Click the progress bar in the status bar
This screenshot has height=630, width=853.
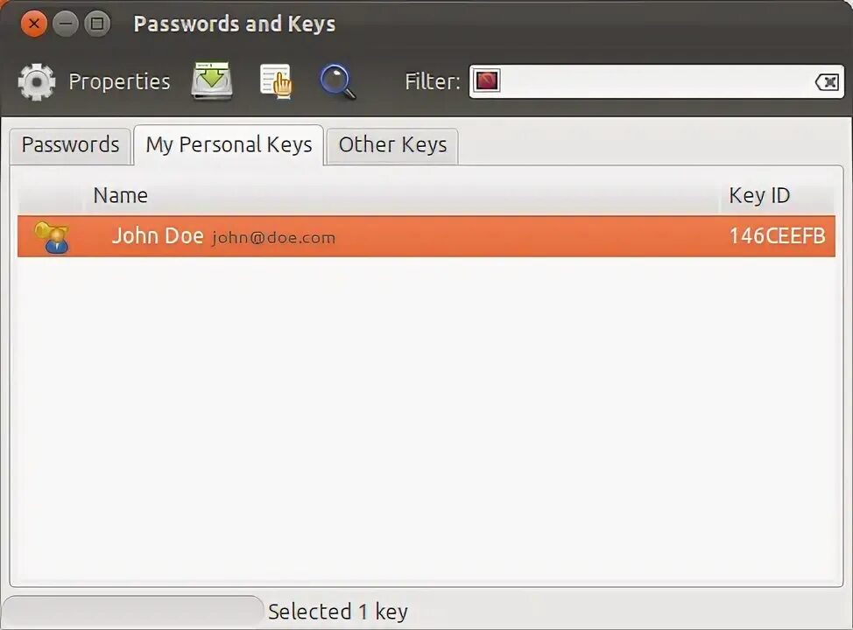coord(133,612)
